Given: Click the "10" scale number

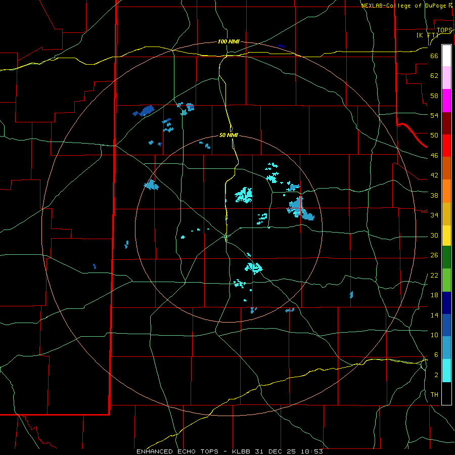Looking at the screenshot, I should click(434, 335).
